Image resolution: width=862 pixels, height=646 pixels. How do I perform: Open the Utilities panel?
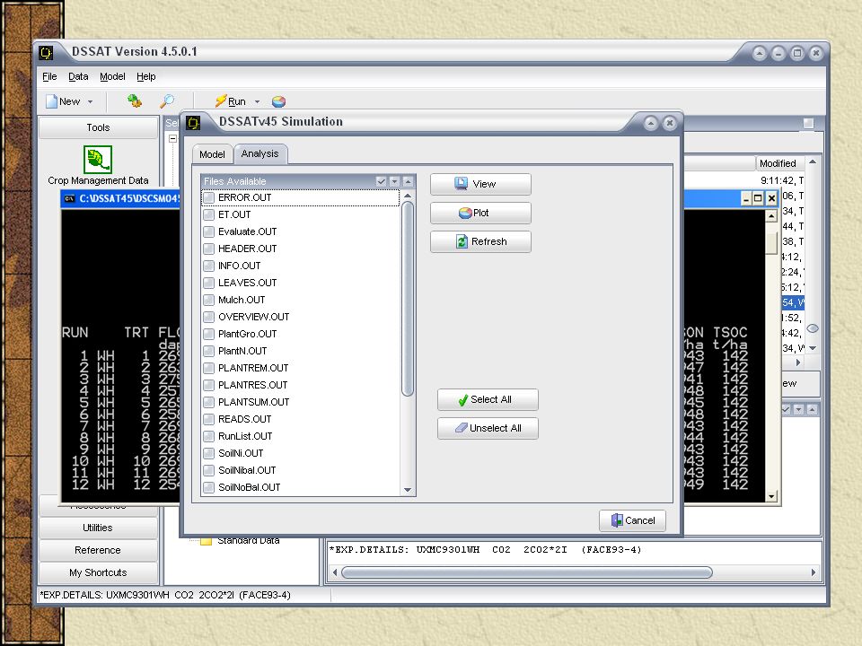point(98,528)
